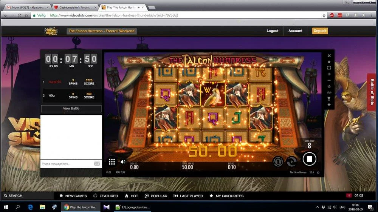This screenshot has width=378, height=212.
Task: Click the ENG language indicator
Action: point(342,207)
